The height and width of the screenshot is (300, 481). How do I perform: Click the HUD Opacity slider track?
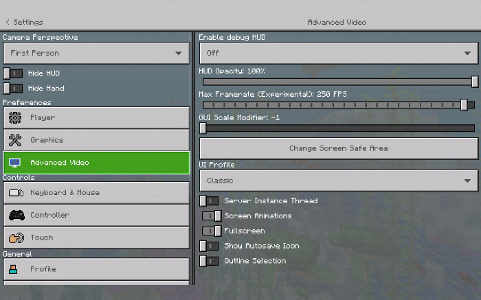(337, 82)
